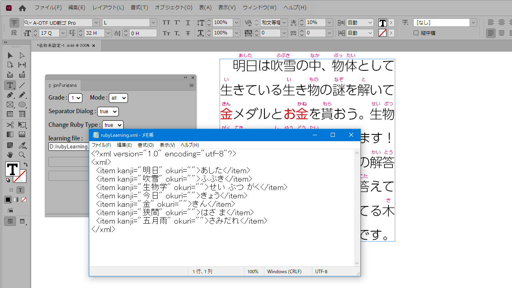Expand fill color options arrow in control bar
The image size is (512, 288).
tap(391, 23)
